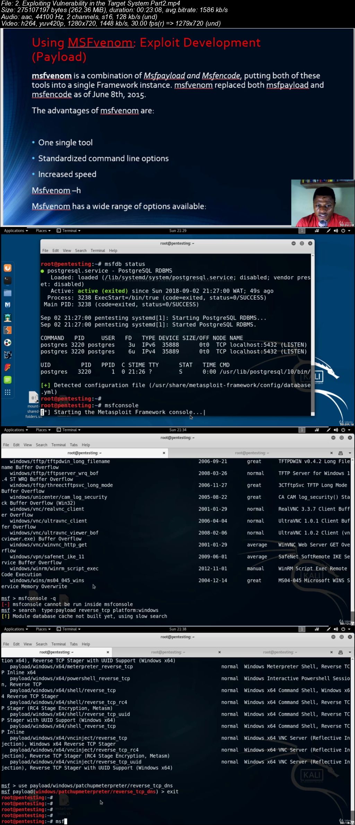Launch the Terminal icon in the dock
The height and width of the screenshot is (825, 355).
coord(8,280)
